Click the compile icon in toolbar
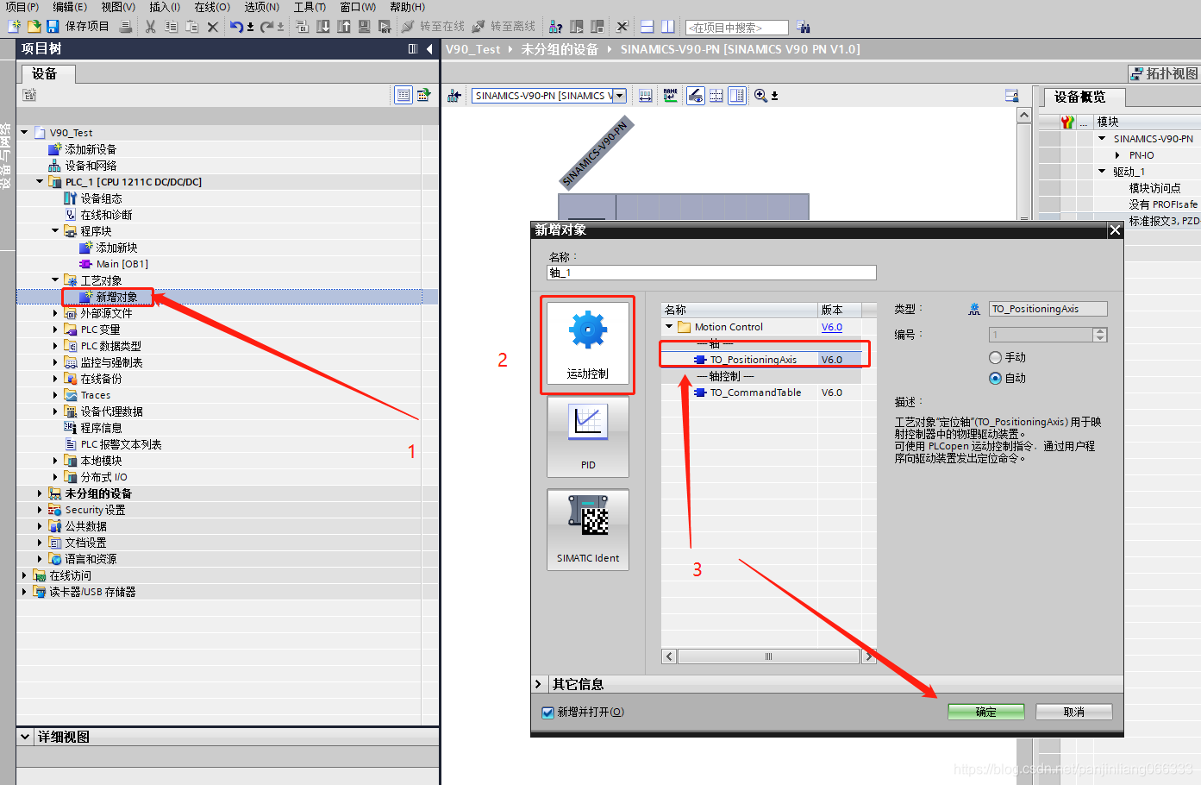The height and width of the screenshot is (785, 1201). point(302,26)
